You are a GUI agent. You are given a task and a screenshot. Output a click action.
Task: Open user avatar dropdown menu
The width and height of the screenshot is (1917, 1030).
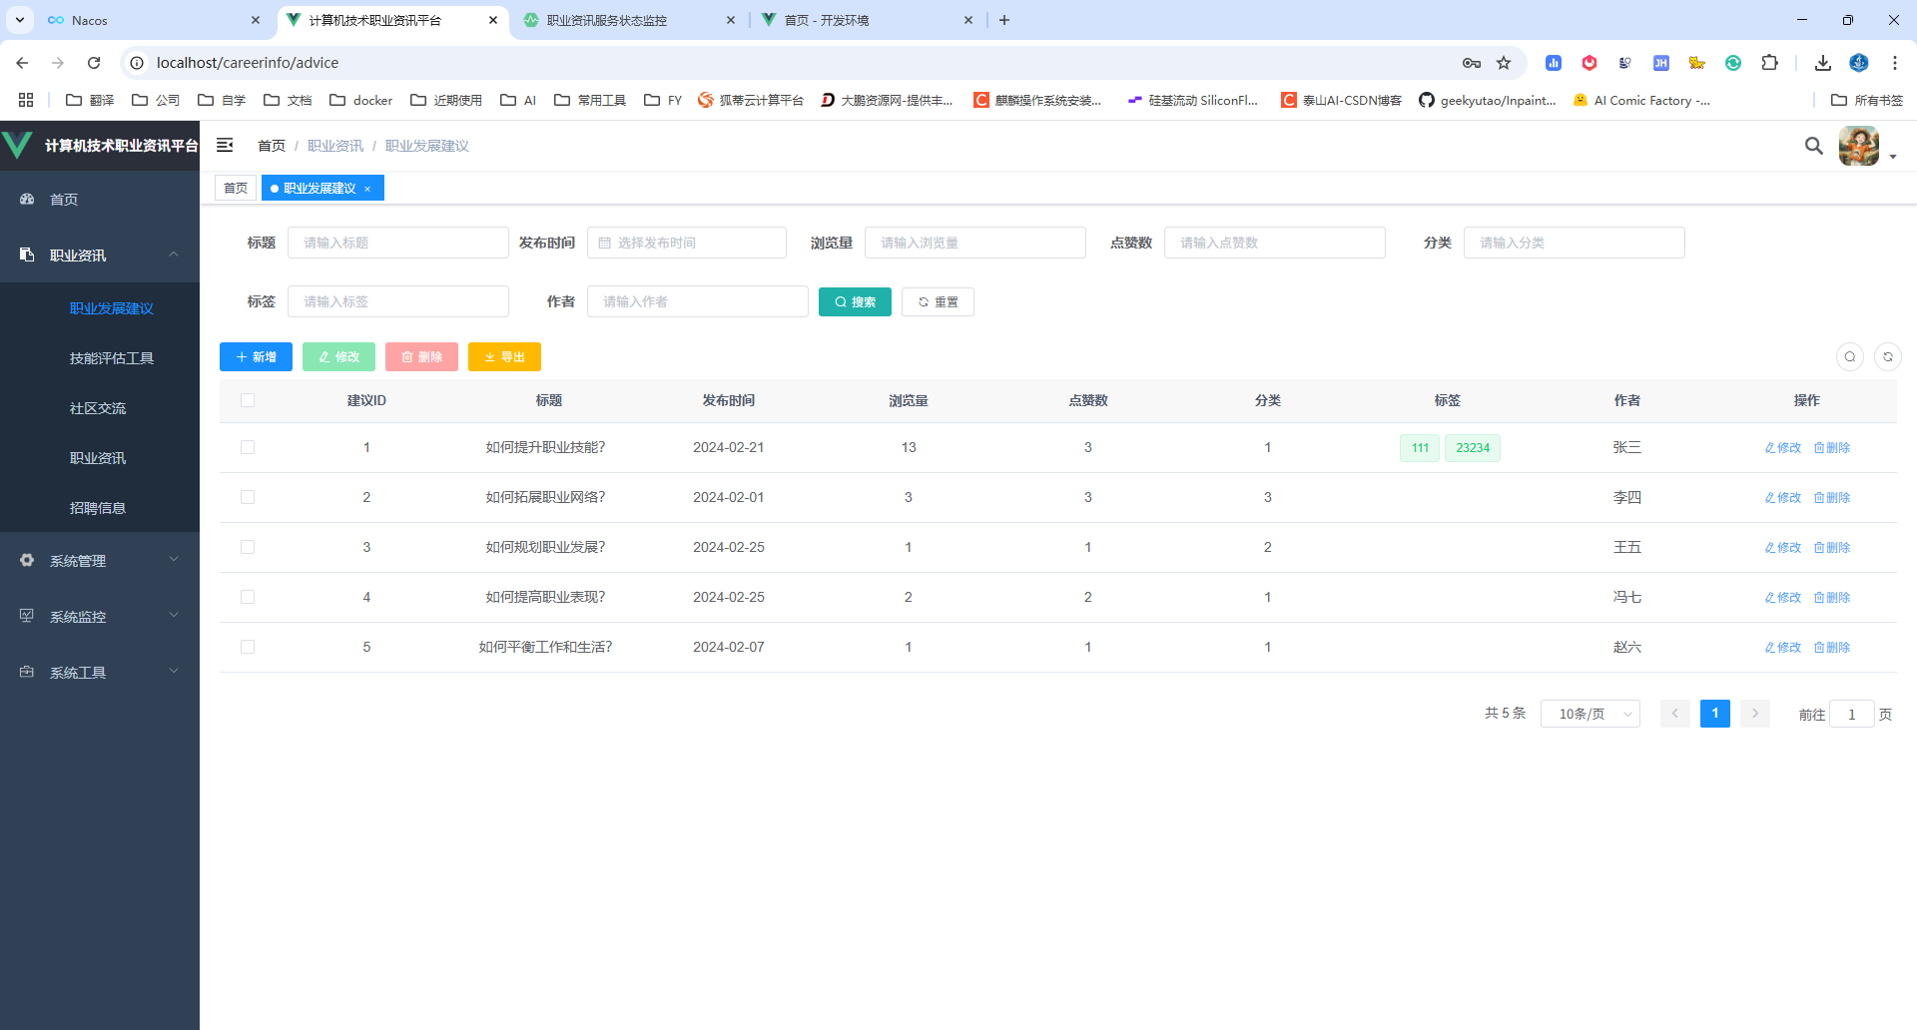coord(1867,146)
